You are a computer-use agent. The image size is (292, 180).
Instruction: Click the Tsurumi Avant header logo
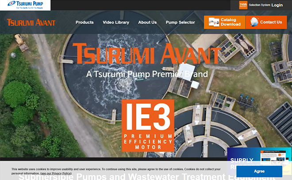click(31, 22)
